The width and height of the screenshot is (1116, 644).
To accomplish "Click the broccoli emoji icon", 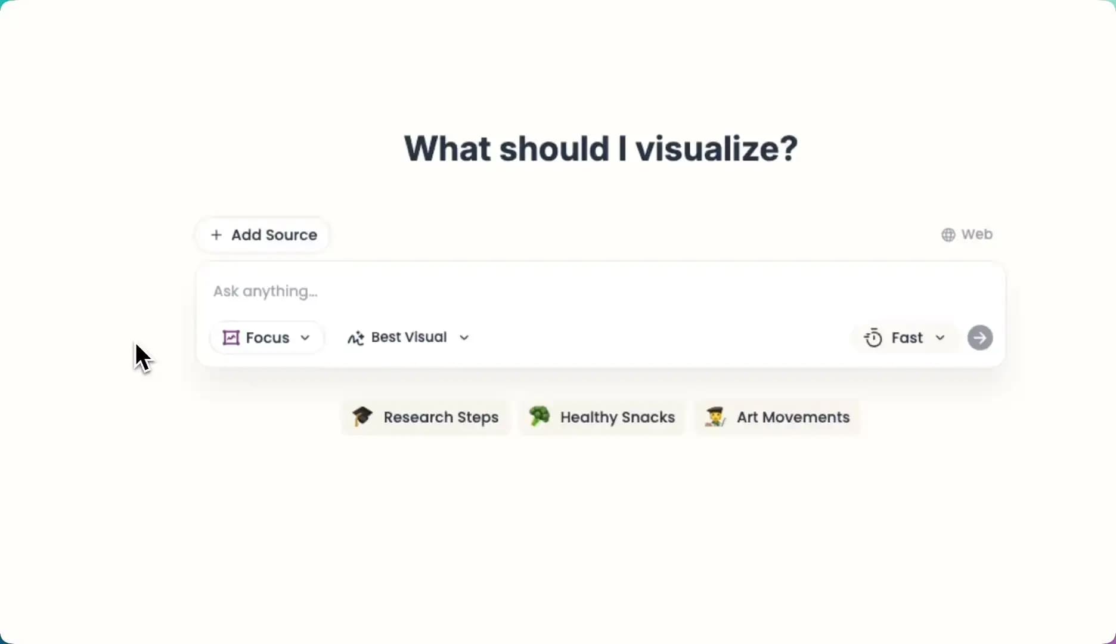I will (x=540, y=416).
